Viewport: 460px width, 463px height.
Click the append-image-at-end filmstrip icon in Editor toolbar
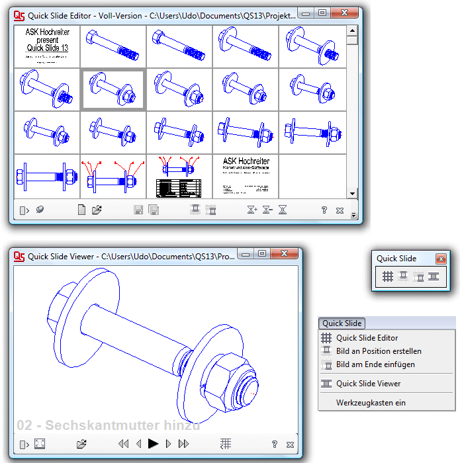(x=210, y=210)
